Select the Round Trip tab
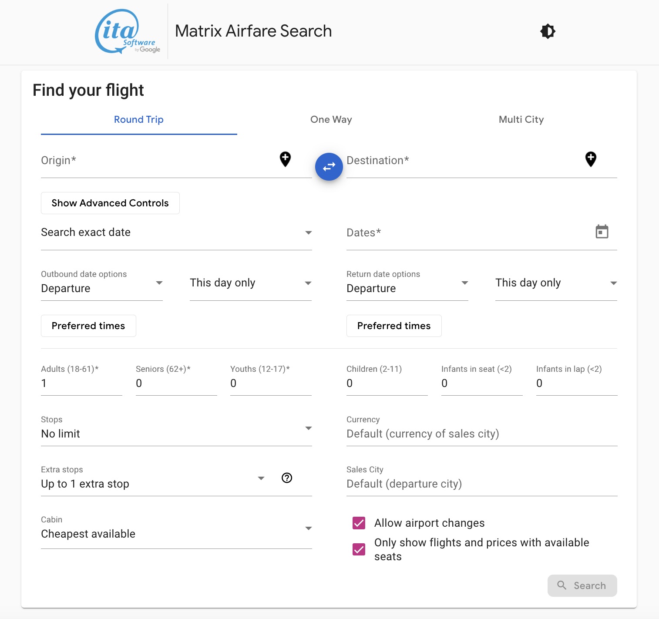The image size is (659, 619). (139, 120)
